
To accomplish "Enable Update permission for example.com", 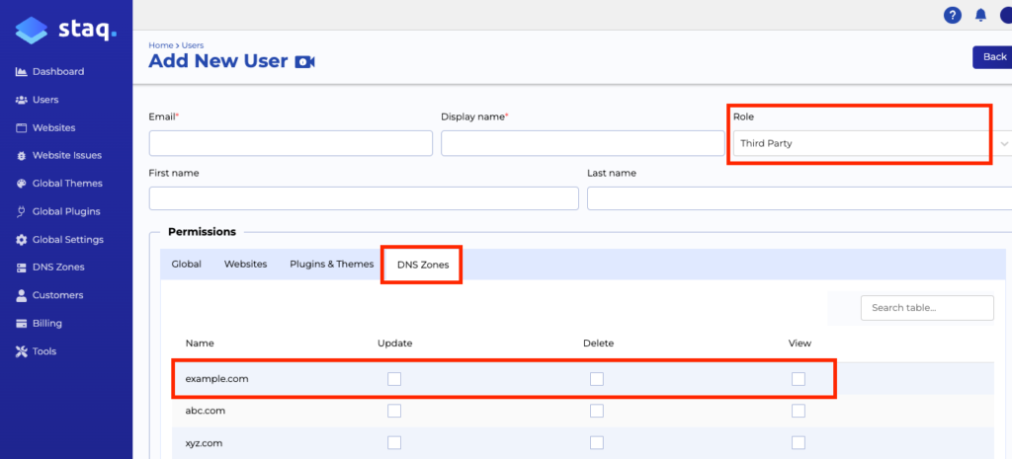I will (x=394, y=379).
